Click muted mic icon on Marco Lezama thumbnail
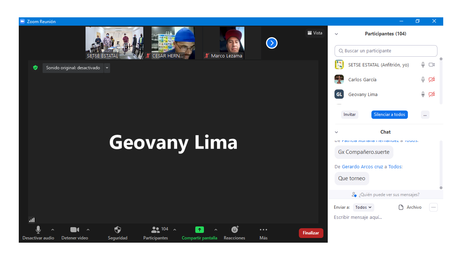 pos(207,56)
